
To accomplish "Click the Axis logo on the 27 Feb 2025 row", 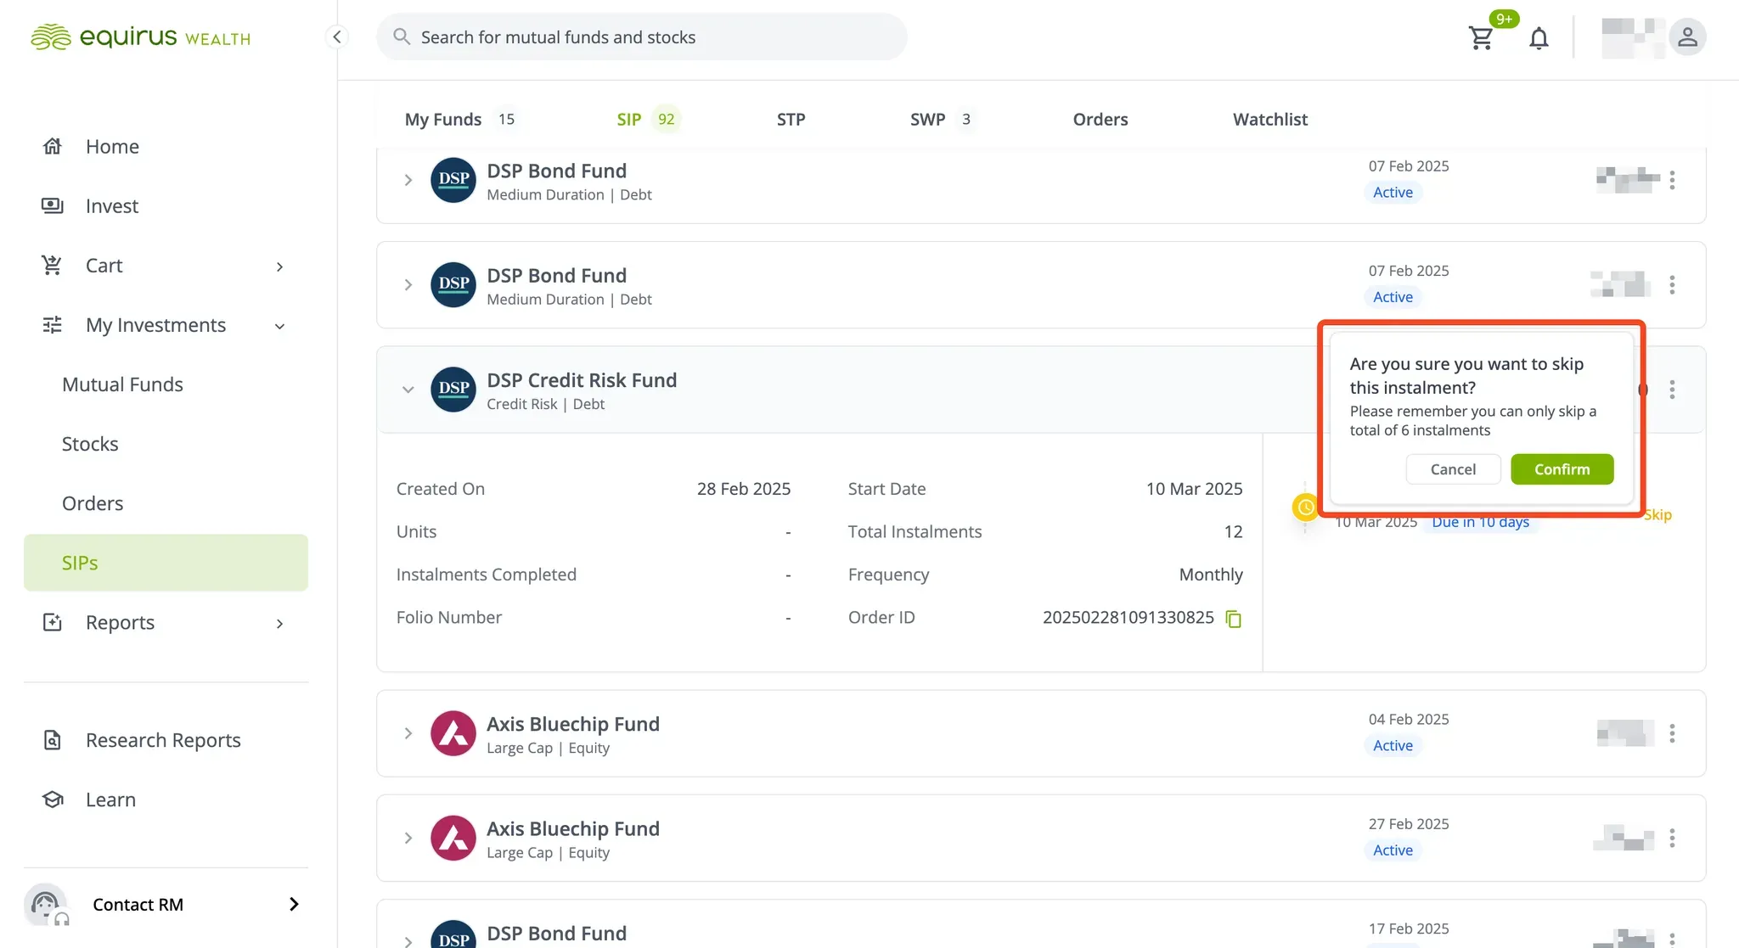I will point(453,839).
